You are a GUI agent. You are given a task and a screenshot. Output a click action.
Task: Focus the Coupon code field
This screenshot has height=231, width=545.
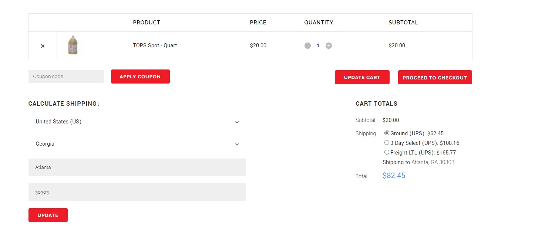pyautogui.click(x=66, y=77)
